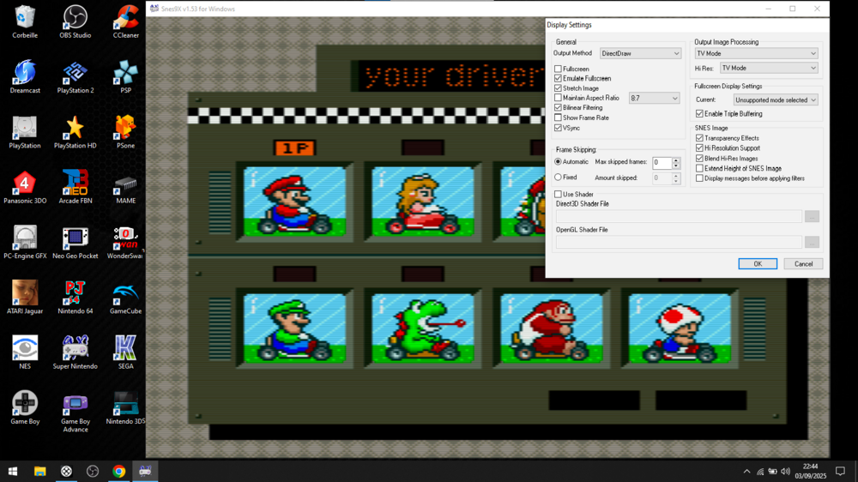Toggle Enable Triple Buffering checkbox
The width and height of the screenshot is (858, 482).
pos(699,114)
